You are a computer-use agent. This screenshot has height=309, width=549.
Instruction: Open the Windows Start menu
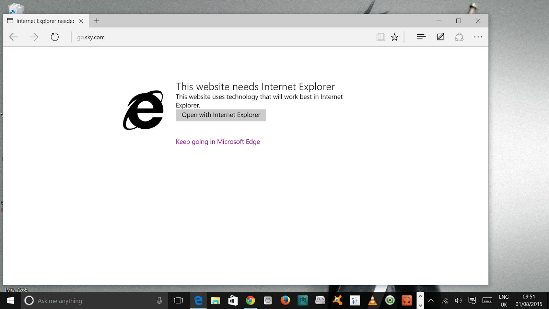10,301
